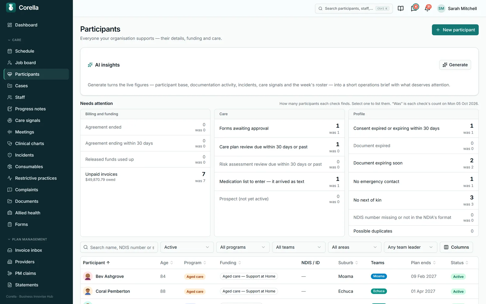Click the Echuca team badge
This screenshot has height=304, width=486.
(379, 291)
